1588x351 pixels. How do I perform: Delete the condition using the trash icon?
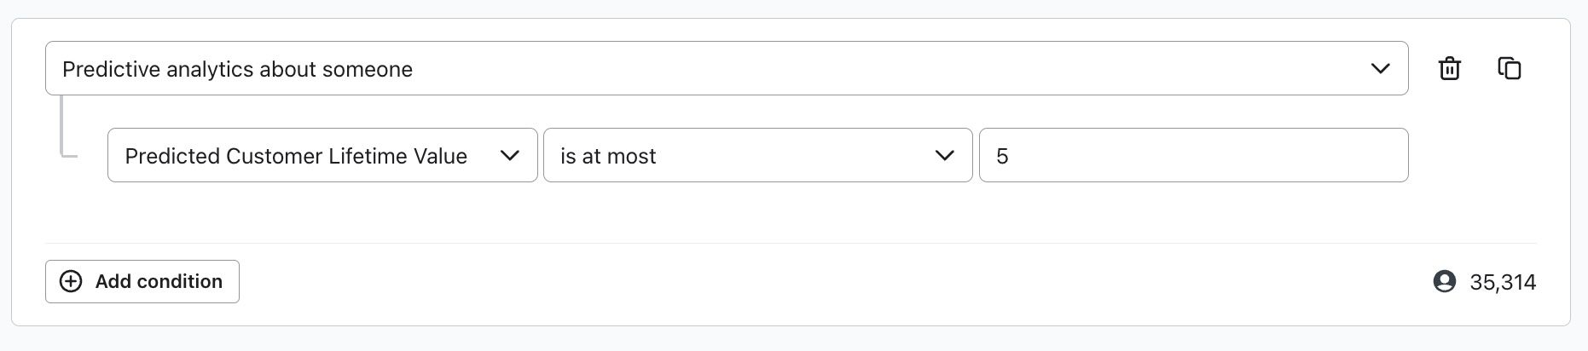(1450, 68)
